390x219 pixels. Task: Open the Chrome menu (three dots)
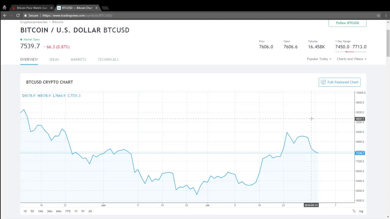pyautogui.click(x=386, y=16)
